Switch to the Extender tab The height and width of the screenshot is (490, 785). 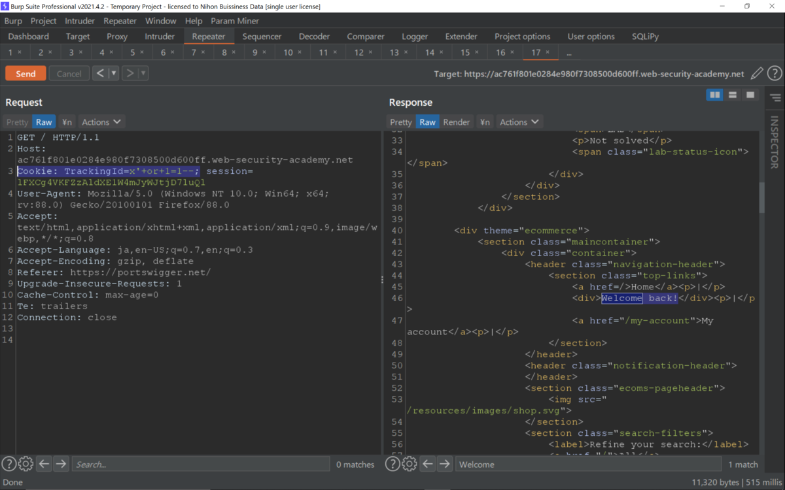click(x=461, y=37)
